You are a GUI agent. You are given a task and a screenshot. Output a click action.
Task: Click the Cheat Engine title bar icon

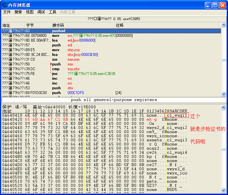[4, 5]
